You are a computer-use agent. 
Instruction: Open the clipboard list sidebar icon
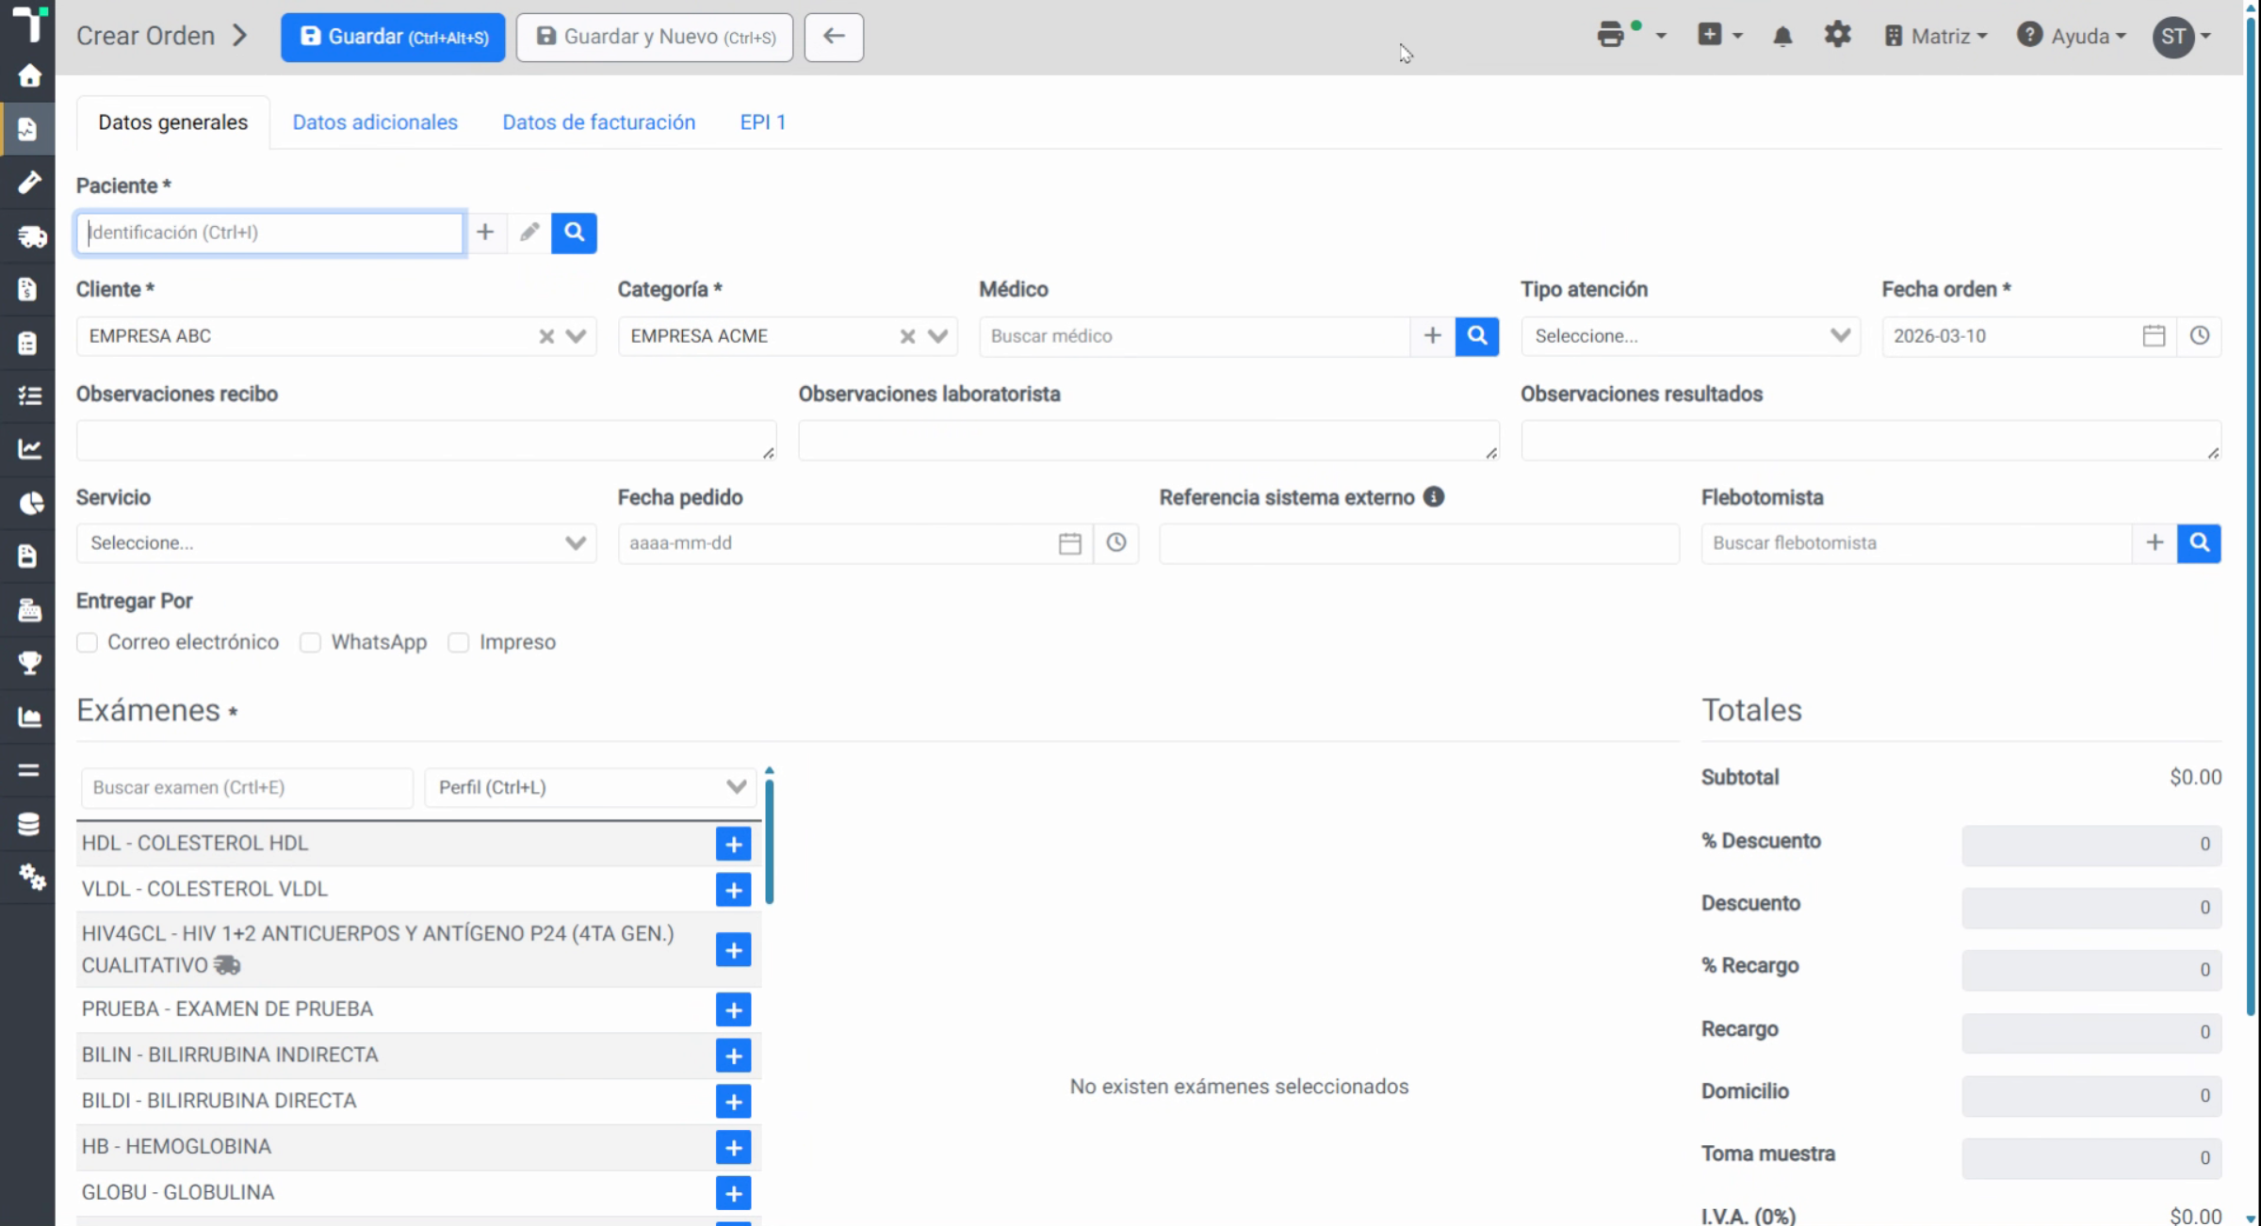point(29,342)
